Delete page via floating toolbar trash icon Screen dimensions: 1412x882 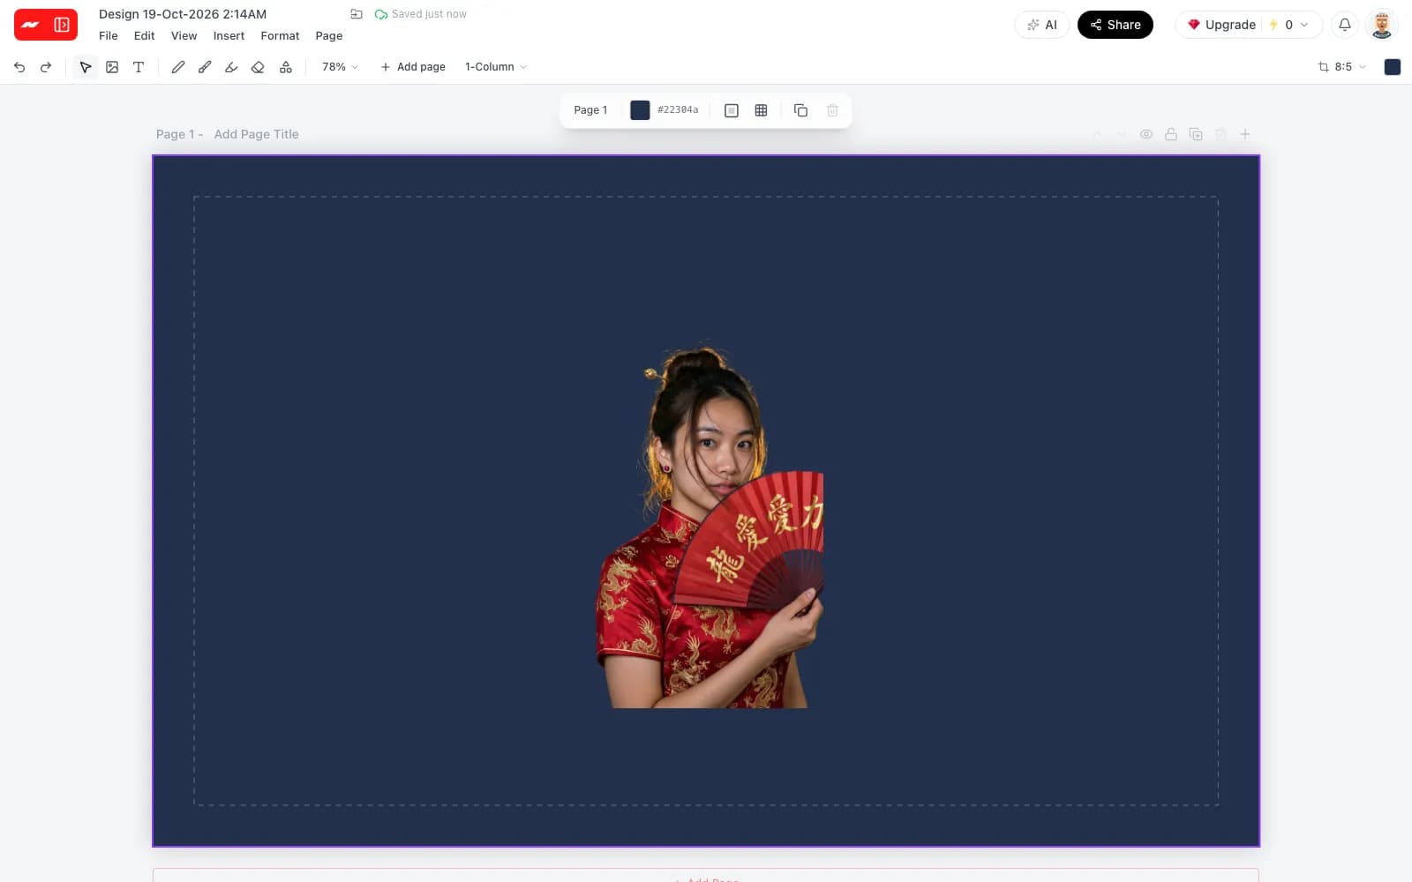click(x=832, y=110)
